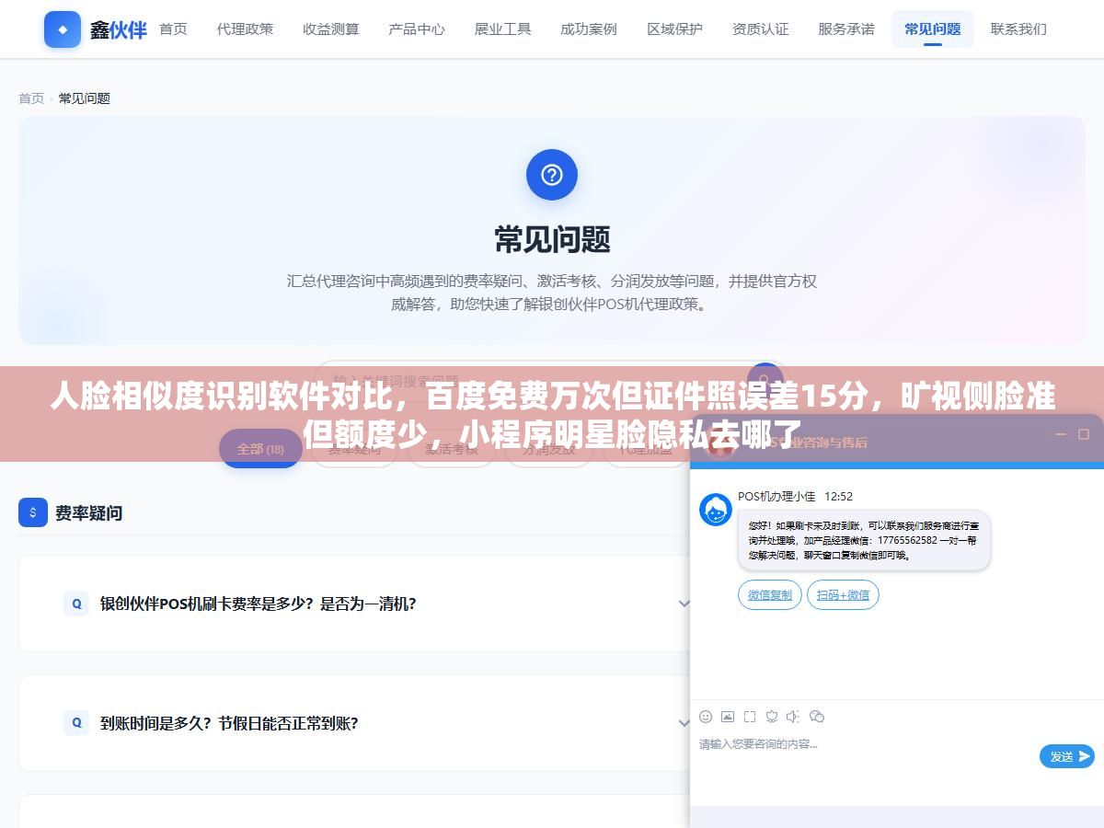Open 成功案例 in the top navigation
The width and height of the screenshot is (1104, 828).
pyautogui.click(x=589, y=29)
